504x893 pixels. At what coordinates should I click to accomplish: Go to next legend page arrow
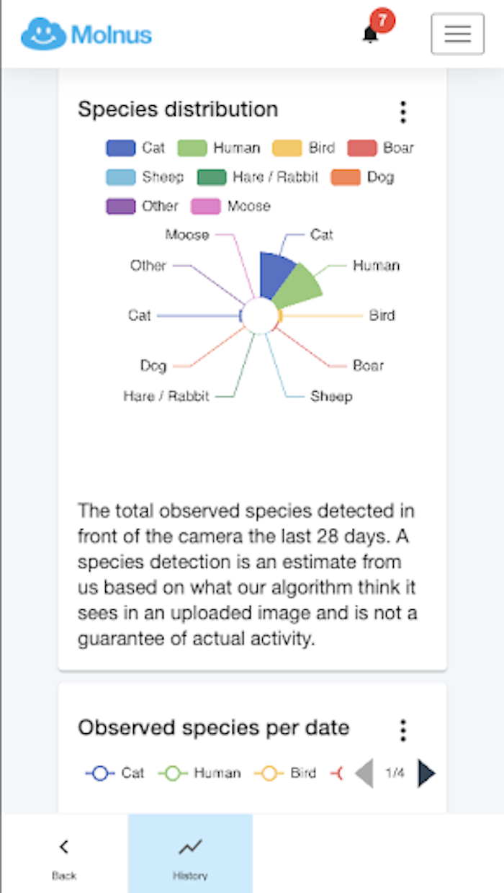tap(426, 773)
